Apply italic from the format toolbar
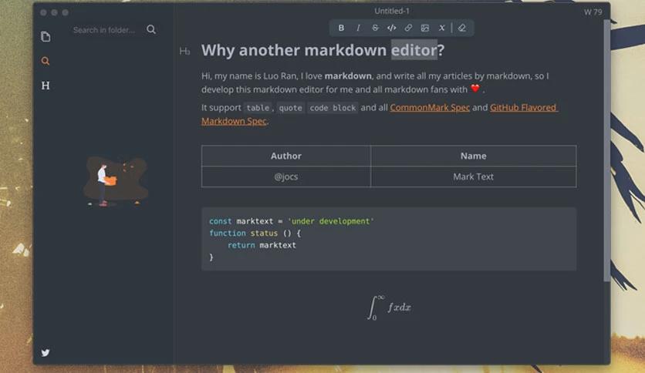Image resolution: width=645 pixels, height=373 pixels. pyautogui.click(x=358, y=28)
